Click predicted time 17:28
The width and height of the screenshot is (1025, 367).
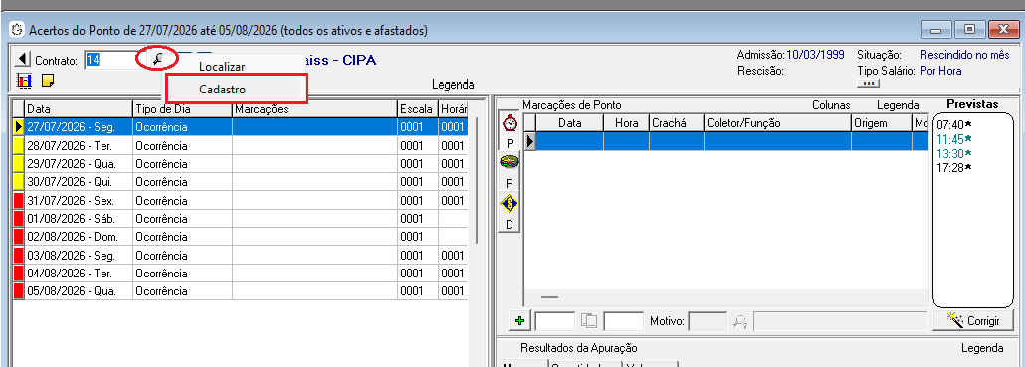coord(954,168)
